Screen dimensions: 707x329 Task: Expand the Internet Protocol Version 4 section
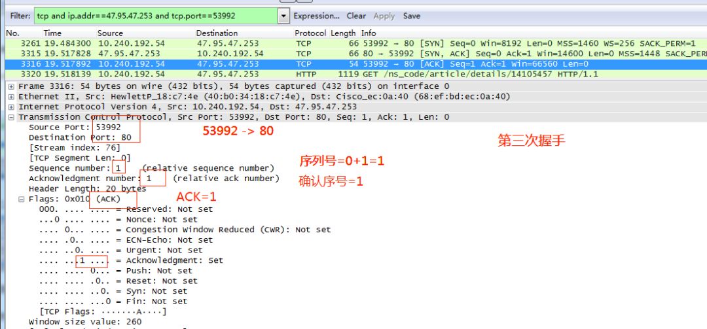[11, 107]
